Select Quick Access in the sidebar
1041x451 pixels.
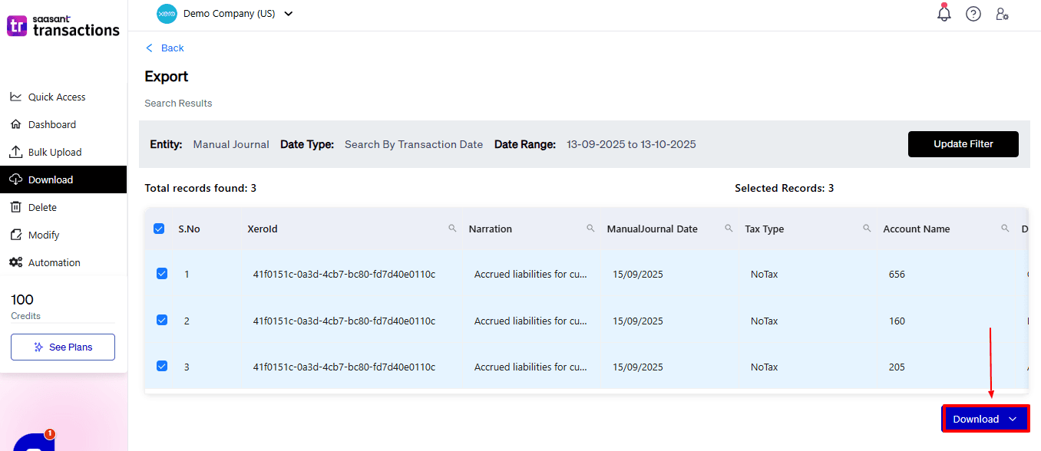click(53, 97)
